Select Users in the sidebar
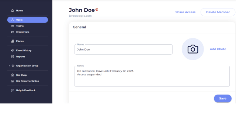Viewport: 236px width, 133px height. (28, 20)
